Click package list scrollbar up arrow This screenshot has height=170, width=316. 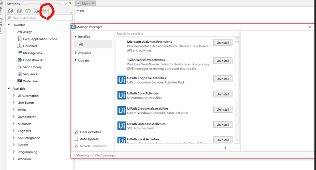(237, 40)
